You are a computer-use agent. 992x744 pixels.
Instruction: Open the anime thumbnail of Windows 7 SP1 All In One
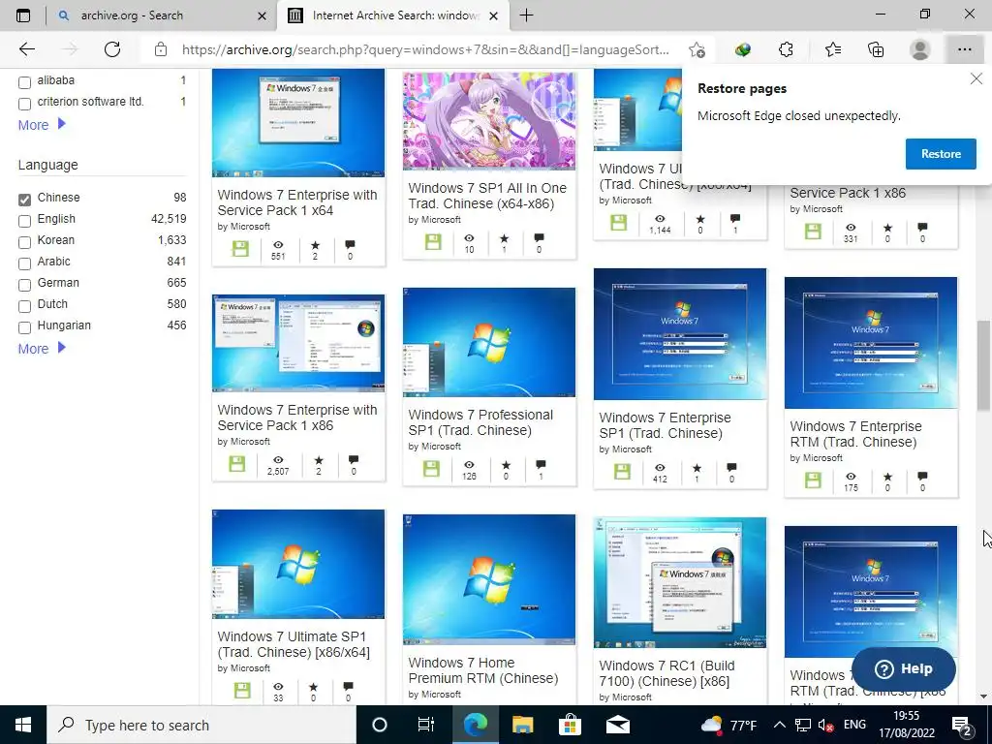click(x=489, y=120)
